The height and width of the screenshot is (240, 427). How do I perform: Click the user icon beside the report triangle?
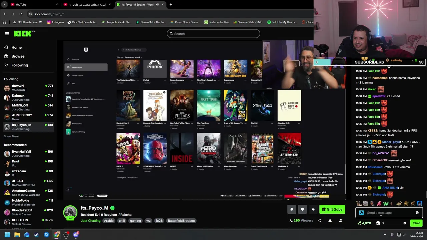pos(341,220)
